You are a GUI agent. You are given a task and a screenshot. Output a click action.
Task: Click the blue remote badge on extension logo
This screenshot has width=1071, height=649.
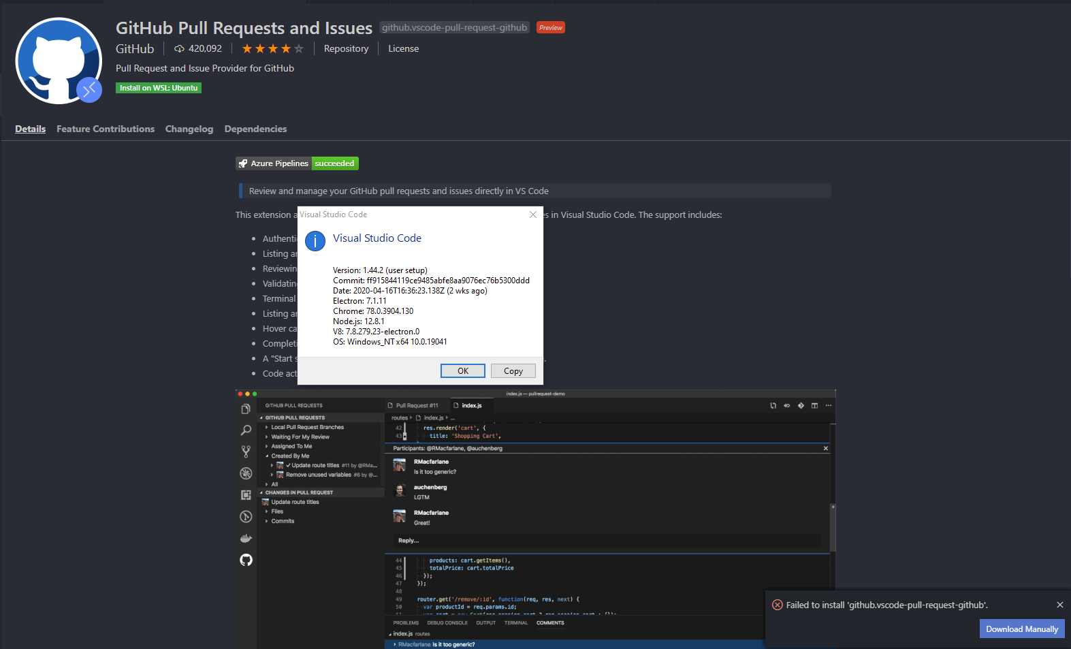(89, 89)
